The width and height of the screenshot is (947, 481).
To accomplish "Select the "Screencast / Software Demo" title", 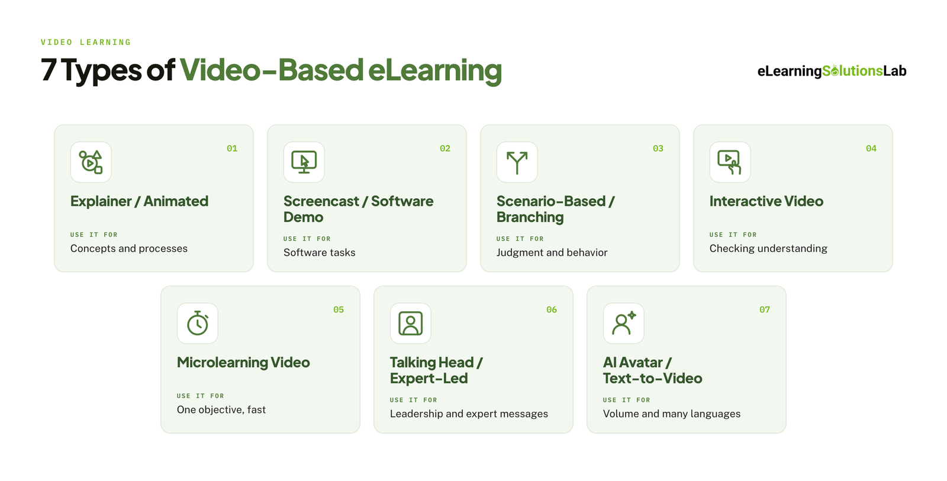I will [x=358, y=209].
